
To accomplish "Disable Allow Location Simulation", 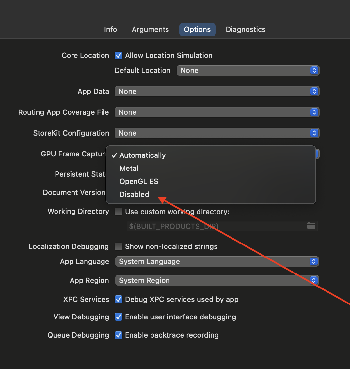I will [x=118, y=55].
